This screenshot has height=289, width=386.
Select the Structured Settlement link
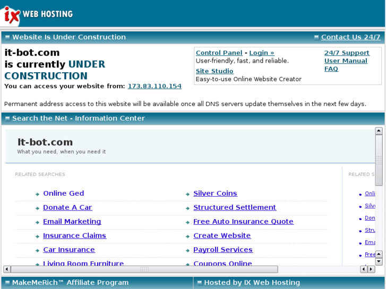click(x=235, y=207)
